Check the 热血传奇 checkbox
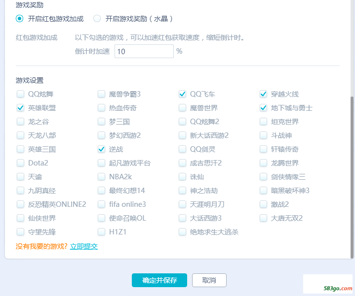 pyautogui.click(x=101, y=108)
